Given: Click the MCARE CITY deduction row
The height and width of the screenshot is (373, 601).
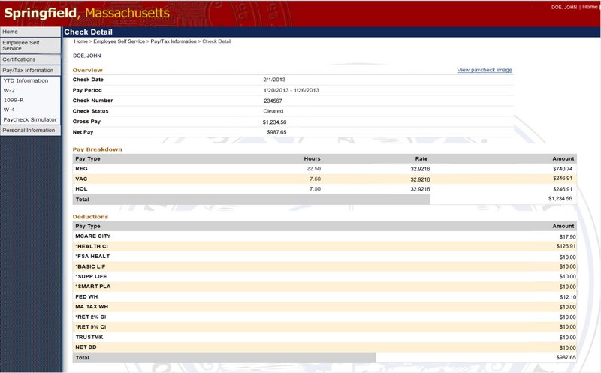Looking at the screenshot, I should pyautogui.click(x=325, y=236).
